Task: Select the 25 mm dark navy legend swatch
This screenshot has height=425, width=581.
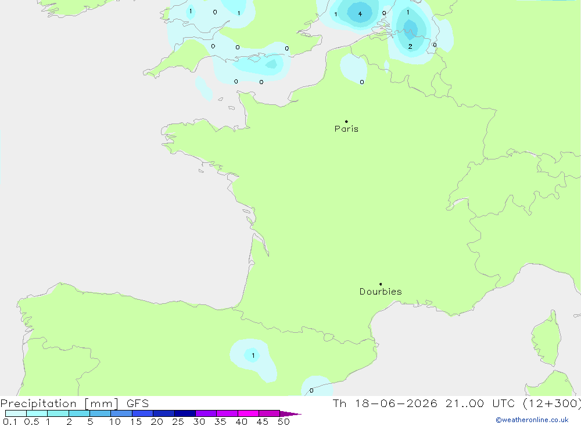Action: [185, 413]
